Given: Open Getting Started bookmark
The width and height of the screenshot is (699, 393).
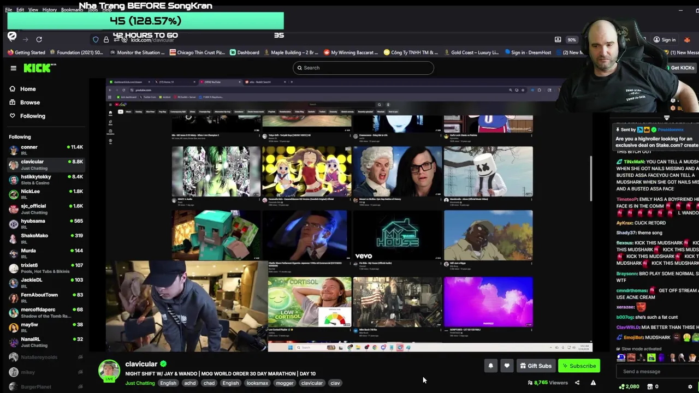Looking at the screenshot, I should pos(26,52).
